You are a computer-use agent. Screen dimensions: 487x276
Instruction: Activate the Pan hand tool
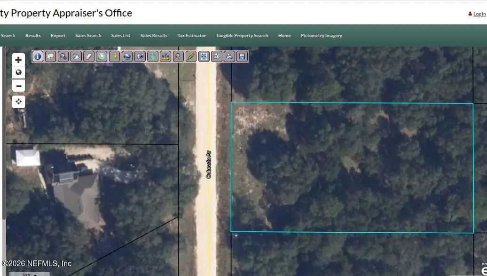[x=76, y=56]
